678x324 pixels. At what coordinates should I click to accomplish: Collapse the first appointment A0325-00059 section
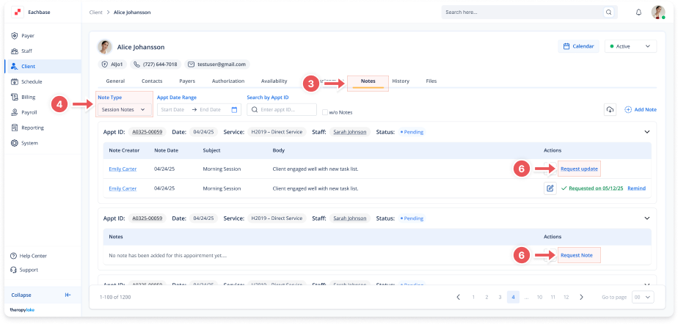(x=646, y=132)
